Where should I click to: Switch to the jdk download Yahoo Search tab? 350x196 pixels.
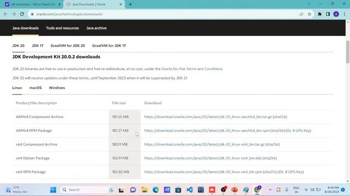coord(33,4)
